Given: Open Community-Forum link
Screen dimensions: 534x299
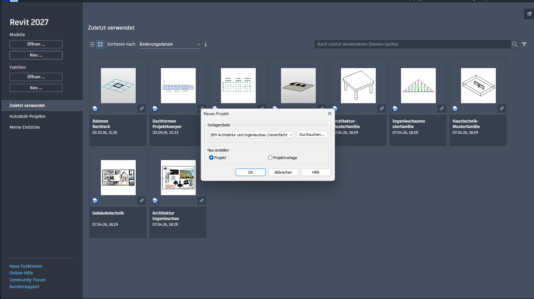Looking at the screenshot, I should click(27, 280).
